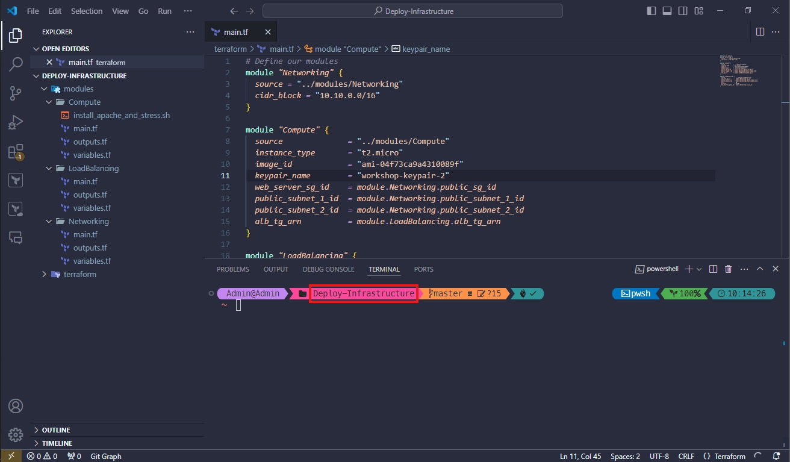Close main.tf in Open Editors list
Screen dimensions: 790x462
(x=49, y=62)
